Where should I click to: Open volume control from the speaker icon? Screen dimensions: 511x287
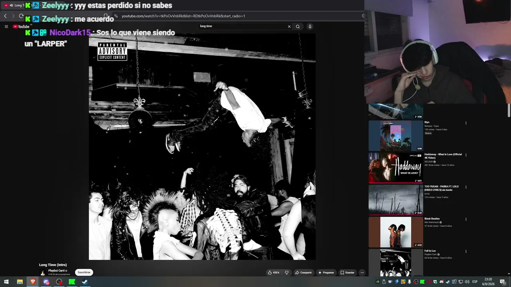(x=467, y=282)
